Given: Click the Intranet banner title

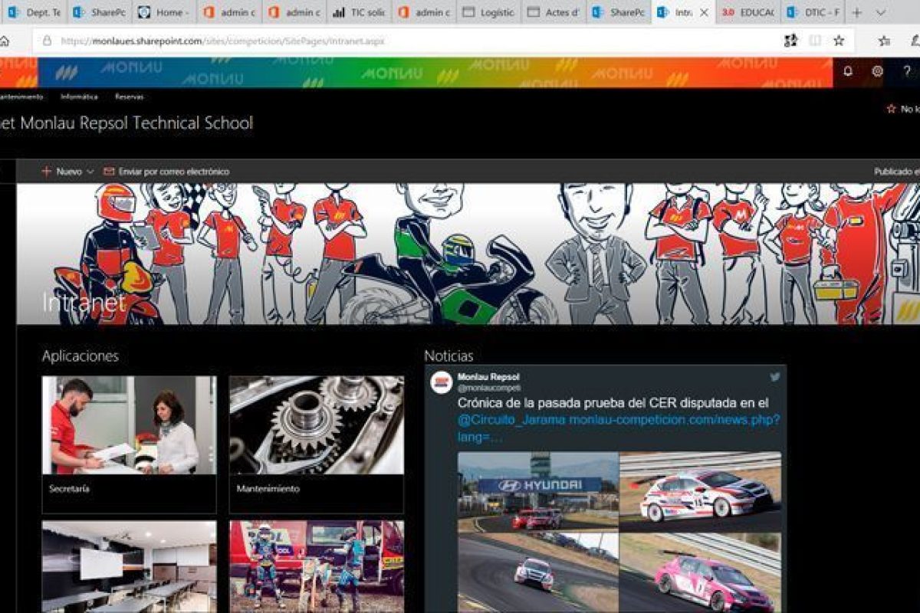Looking at the screenshot, I should (84, 303).
